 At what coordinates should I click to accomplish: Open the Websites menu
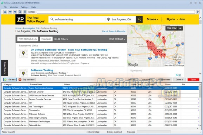tap(14, 7)
